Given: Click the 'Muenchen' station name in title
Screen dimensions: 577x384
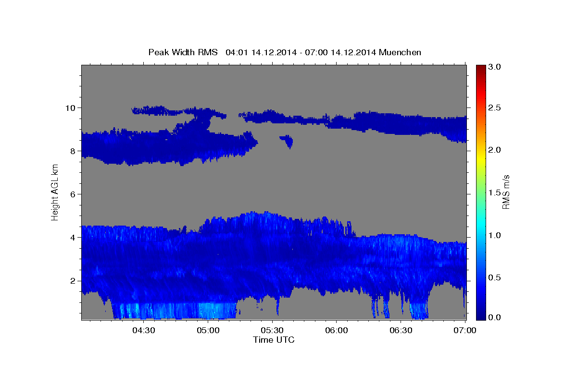Looking at the screenshot, I should click(400, 52).
